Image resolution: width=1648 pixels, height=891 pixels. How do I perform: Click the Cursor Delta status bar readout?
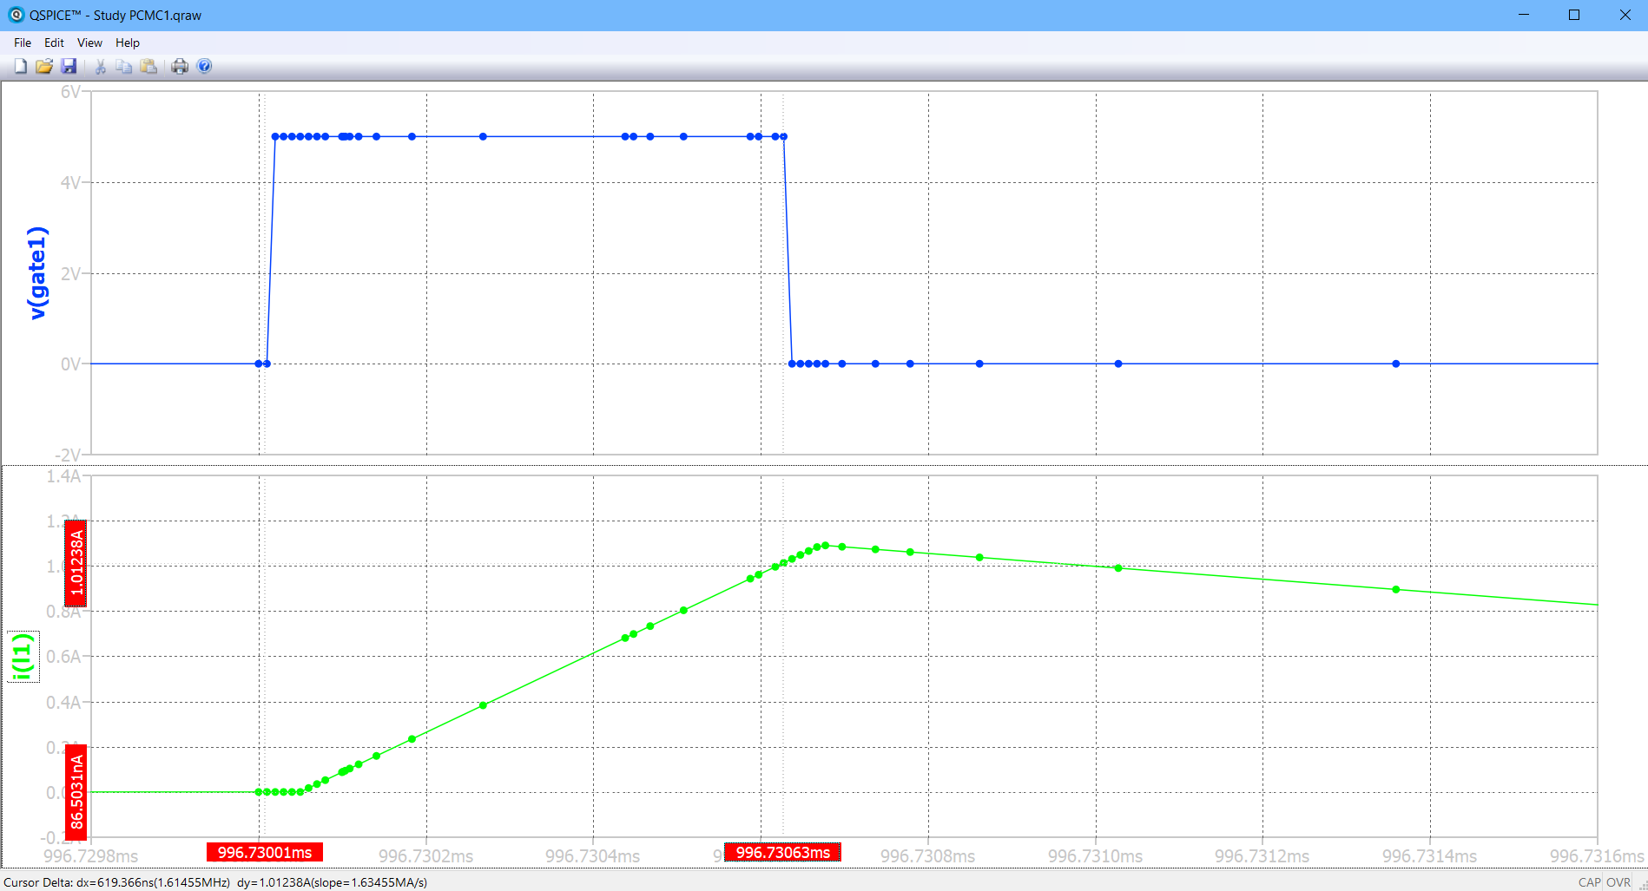[x=215, y=882]
